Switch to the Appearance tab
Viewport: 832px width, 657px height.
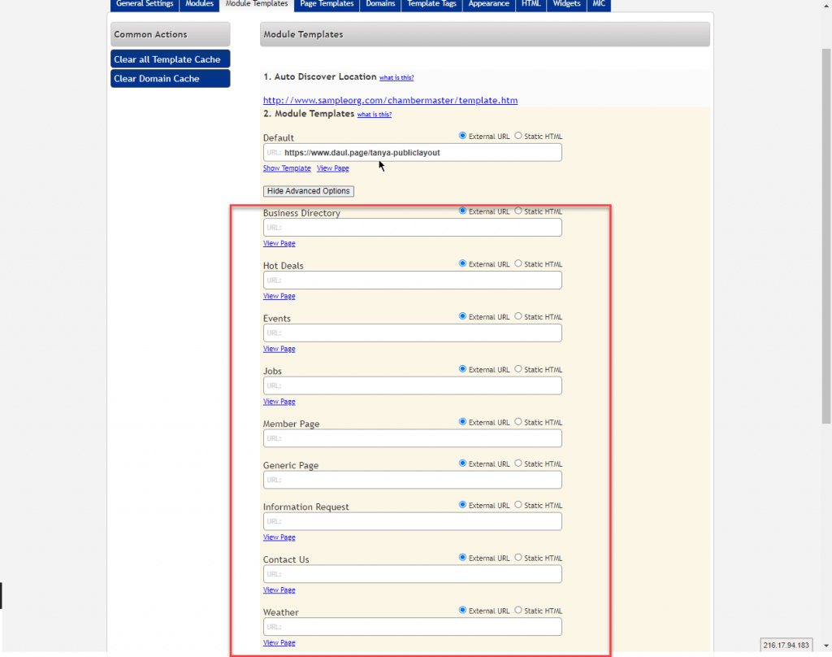[488, 5]
